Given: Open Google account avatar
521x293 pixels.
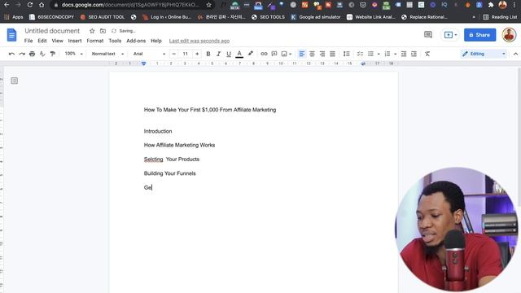Looking at the screenshot, I should tap(509, 35).
